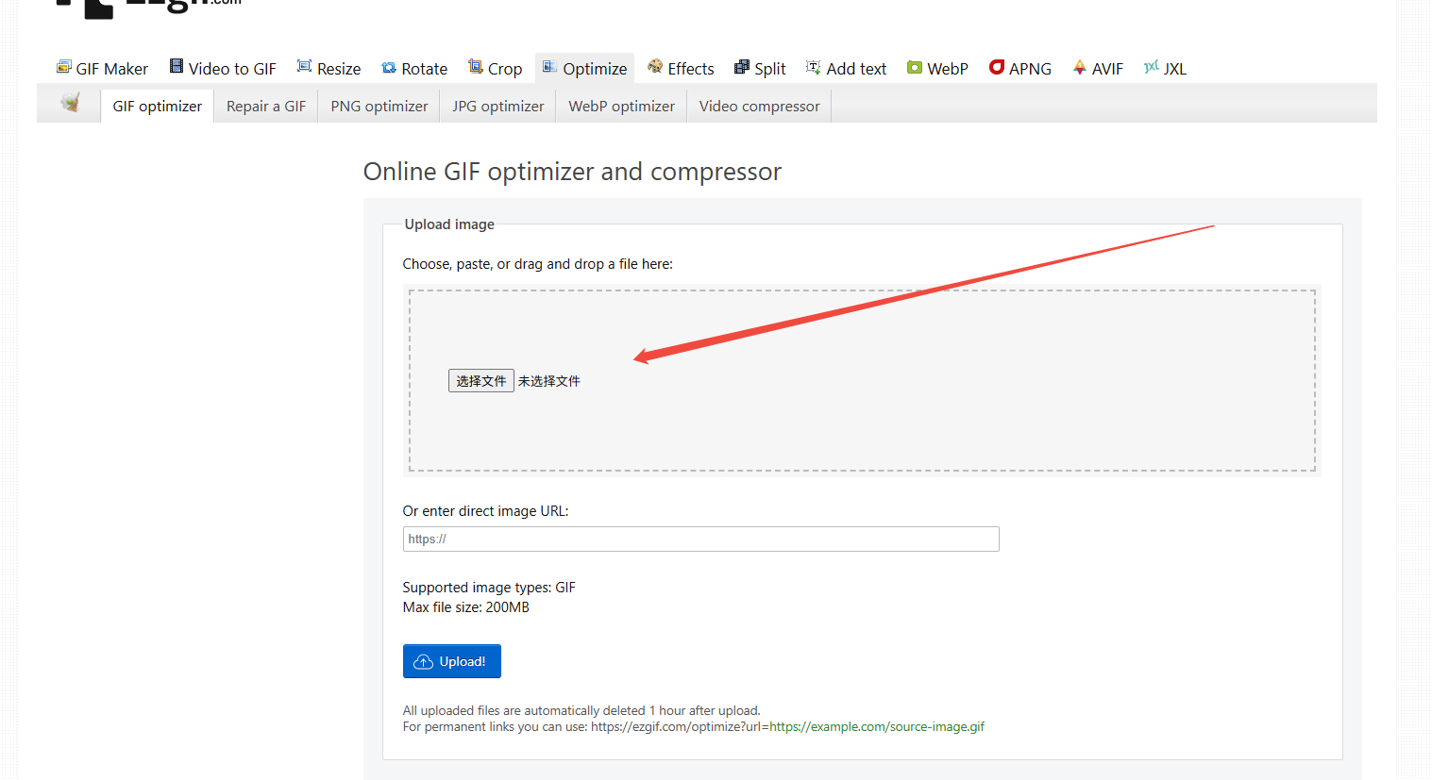Screen dimensions: 1432x780
Task: Click the Supported image types: GIF text
Action: tap(489, 588)
